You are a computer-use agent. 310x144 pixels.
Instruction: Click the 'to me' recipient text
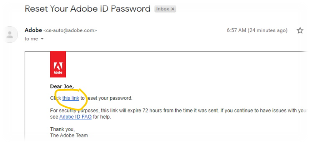pyautogui.click(x=31, y=39)
